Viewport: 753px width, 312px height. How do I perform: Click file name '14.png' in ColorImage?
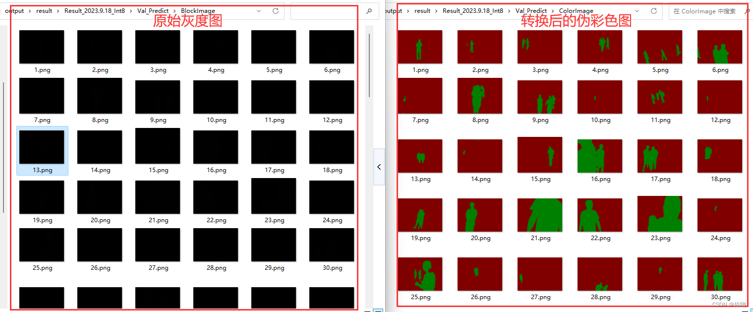pos(480,179)
